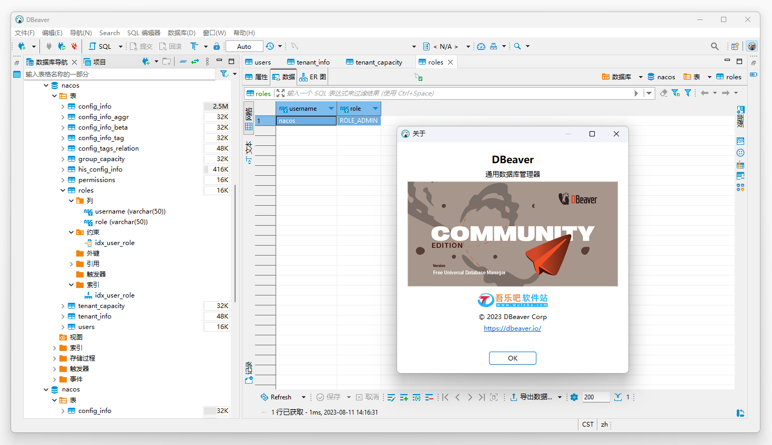Toggle grid view in left vertical bar
The width and height of the screenshot is (772, 445).
(x=249, y=119)
